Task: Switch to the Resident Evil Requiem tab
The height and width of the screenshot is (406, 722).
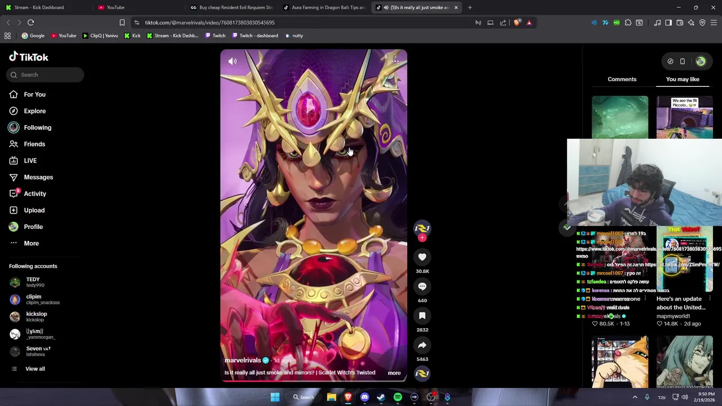Action: click(x=231, y=7)
